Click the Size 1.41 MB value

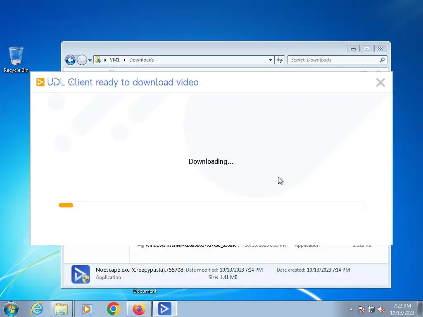pyautogui.click(x=228, y=277)
